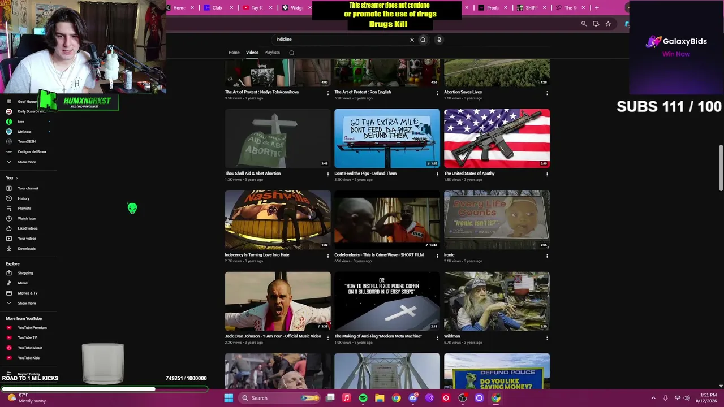The width and height of the screenshot is (724, 407).
Task: Open the Ironic video thumbnail
Action: (x=497, y=220)
